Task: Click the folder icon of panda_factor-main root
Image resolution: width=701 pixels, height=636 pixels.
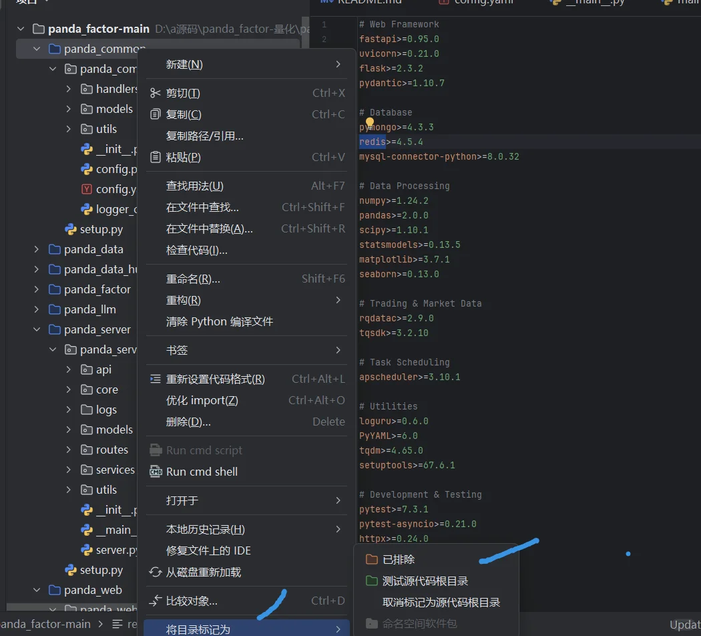Action: tap(39, 29)
